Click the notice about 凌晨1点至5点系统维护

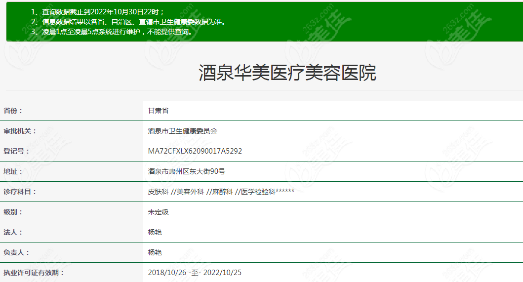click(111, 32)
